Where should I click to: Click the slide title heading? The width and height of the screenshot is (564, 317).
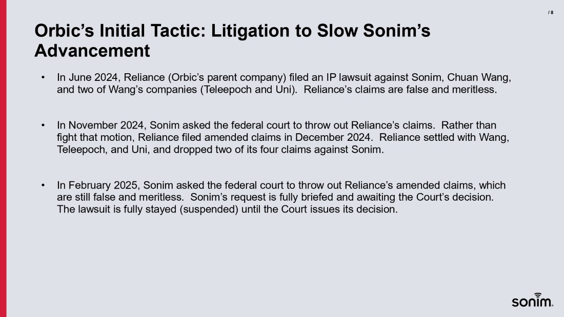point(232,41)
